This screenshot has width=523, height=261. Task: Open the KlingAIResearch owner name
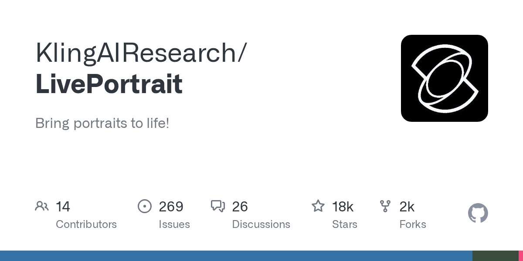[x=140, y=53]
